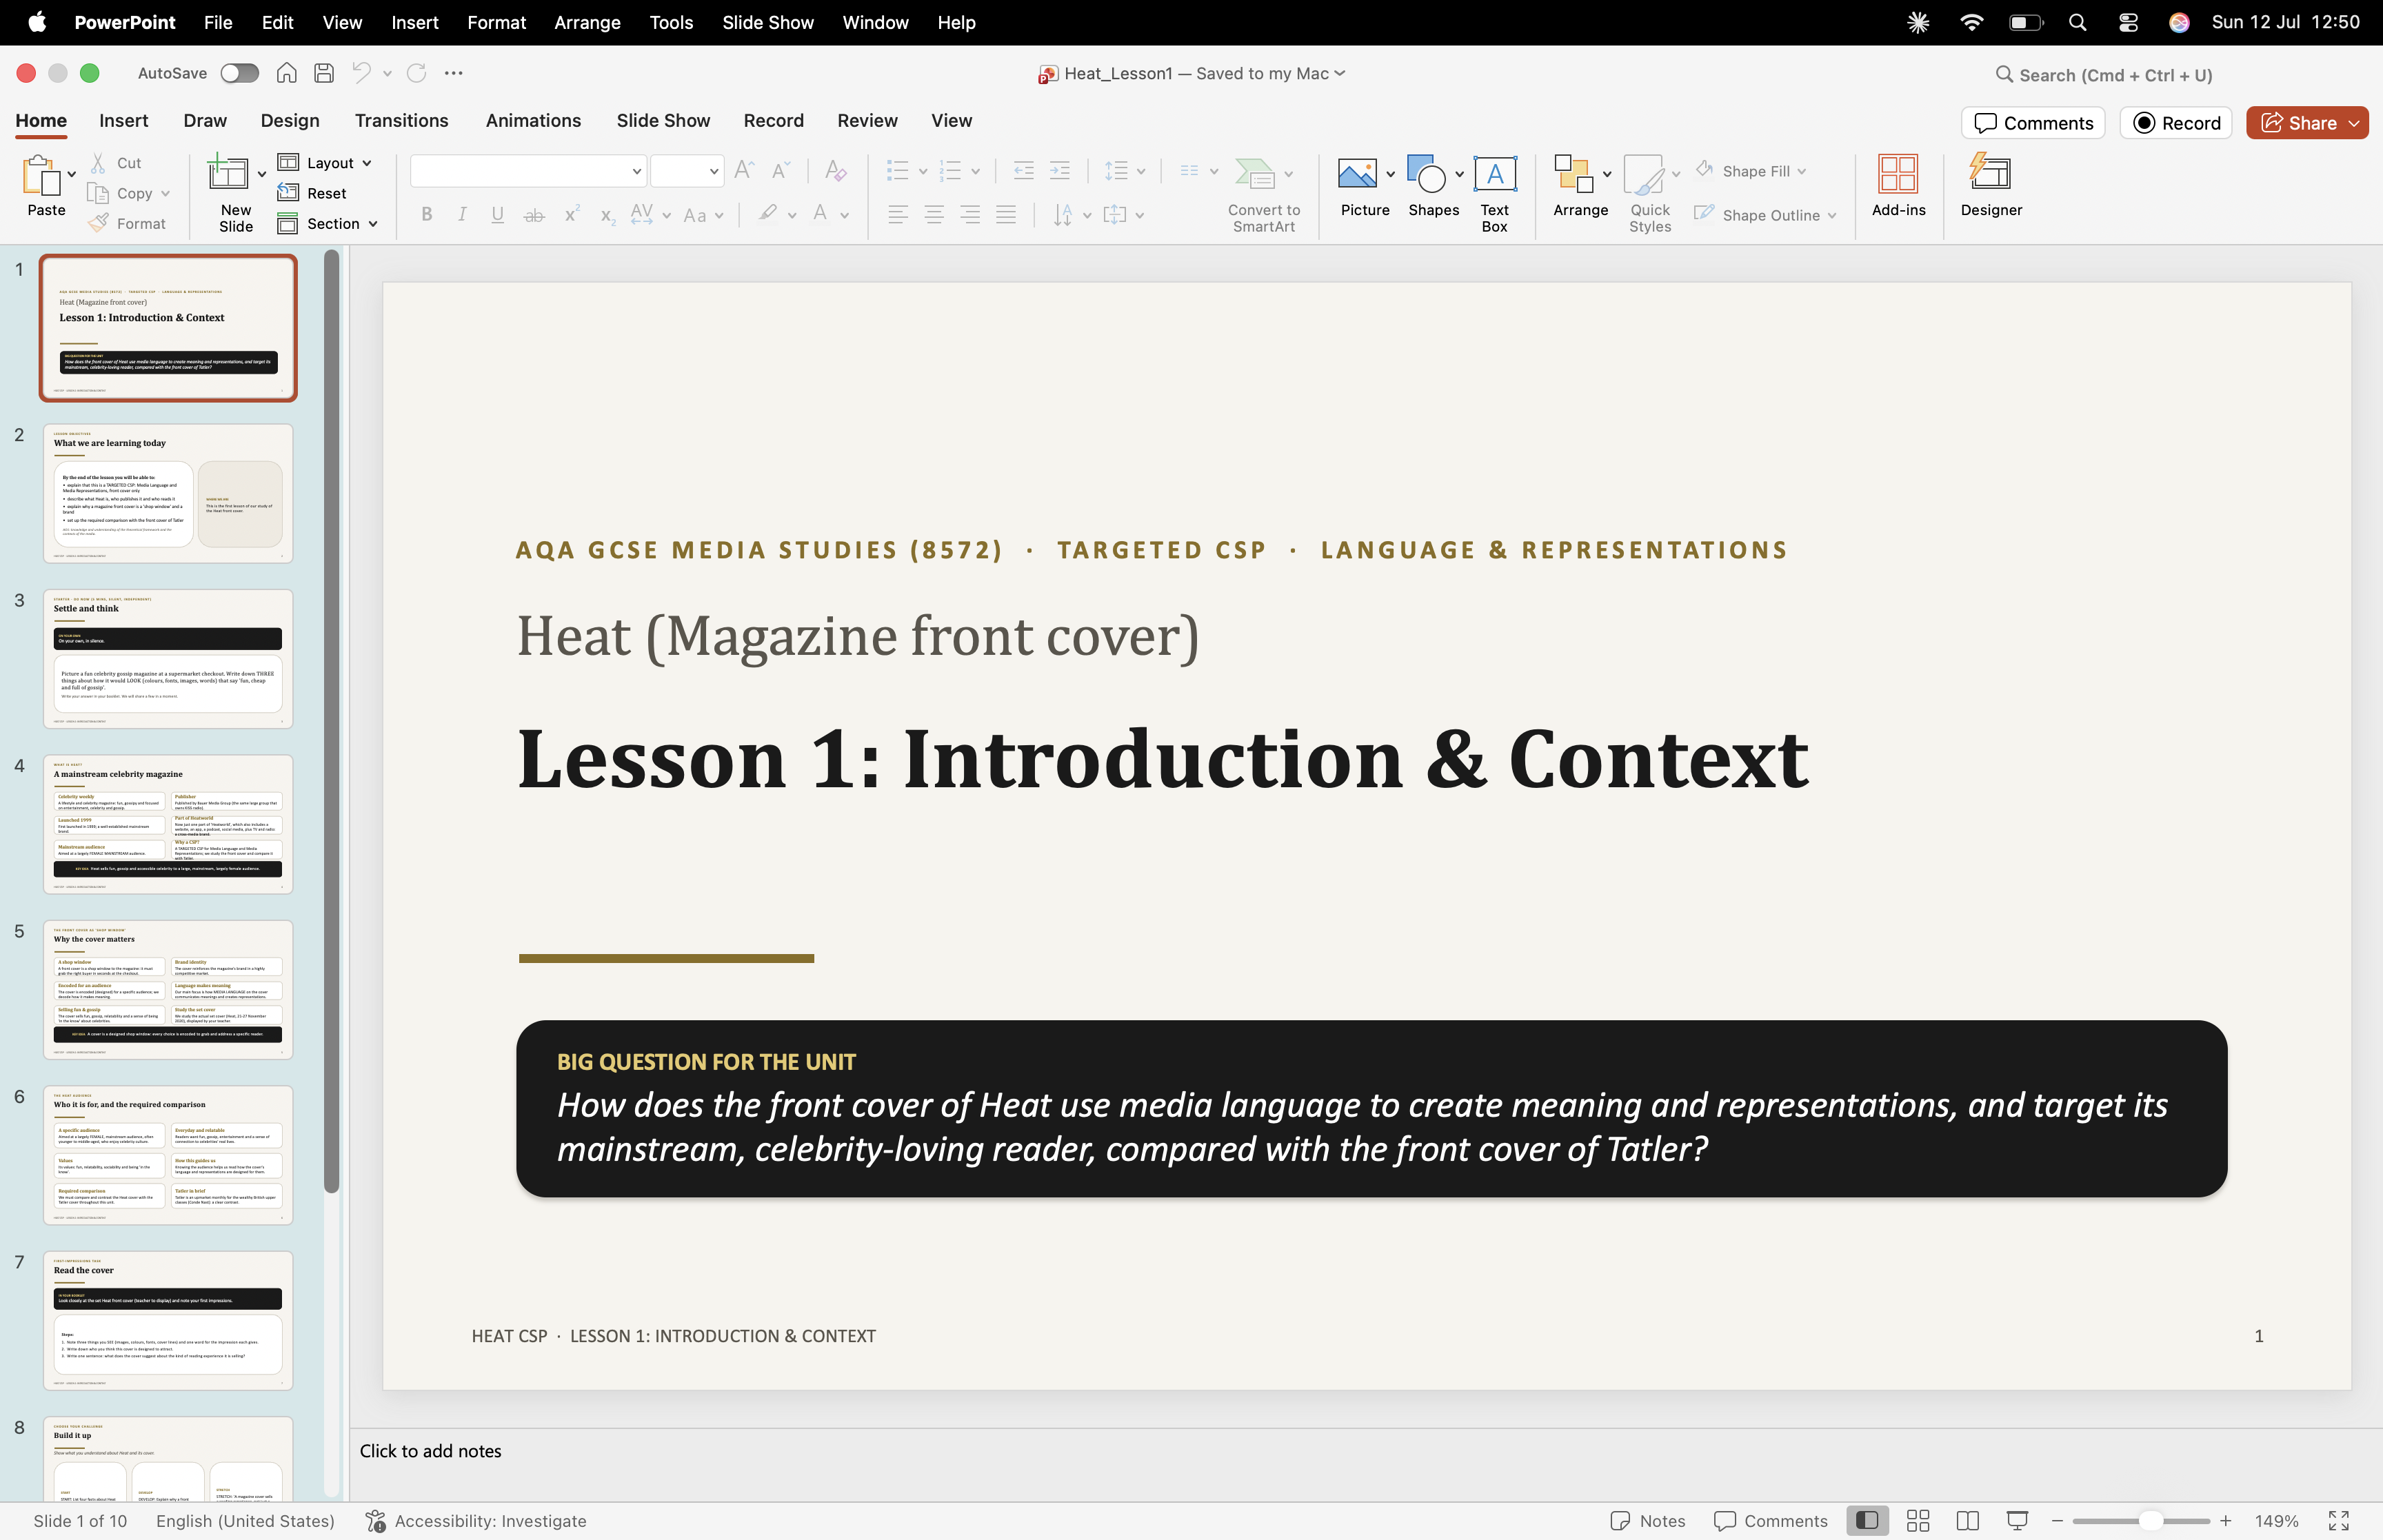Click the Subscript icon
Viewport: 2383px width, 1540px height.
[x=607, y=215]
